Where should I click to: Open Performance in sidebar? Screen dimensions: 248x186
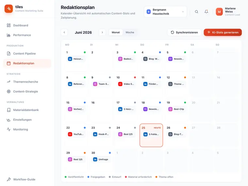[x=27, y=35]
